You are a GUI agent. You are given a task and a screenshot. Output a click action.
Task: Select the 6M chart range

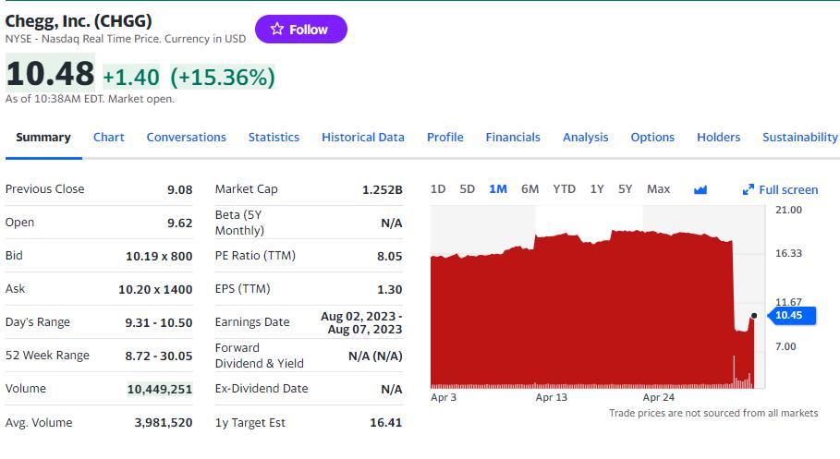[x=530, y=189]
